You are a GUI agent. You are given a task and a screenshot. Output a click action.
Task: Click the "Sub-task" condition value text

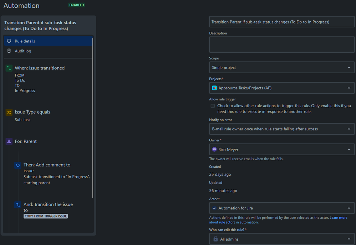[x=23, y=120]
